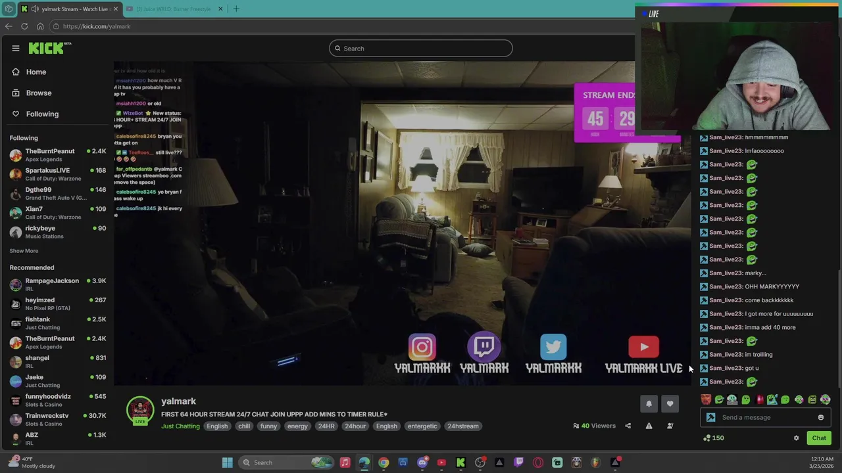Viewport: 842px width, 473px height.
Task: Click Sam_live23 on the OHH MARKYYYYYY message
Action: click(x=726, y=286)
